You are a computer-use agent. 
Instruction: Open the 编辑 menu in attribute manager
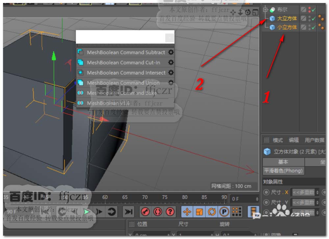coord(294,140)
